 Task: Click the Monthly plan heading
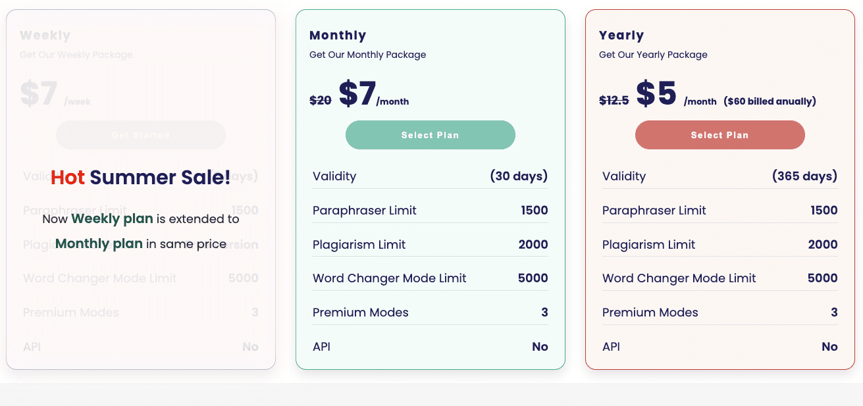point(338,36)
